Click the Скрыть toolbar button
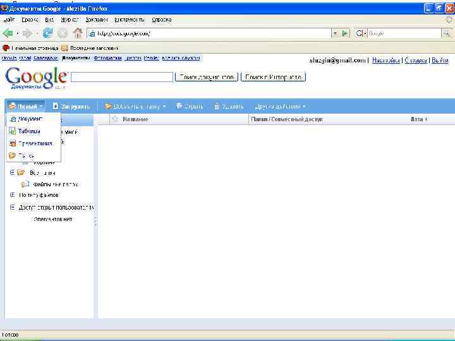The image size is (455, 341). point(190,107)
